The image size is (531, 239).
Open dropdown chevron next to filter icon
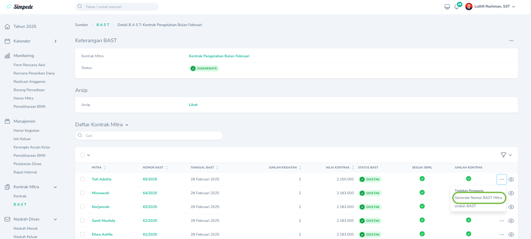510,155
